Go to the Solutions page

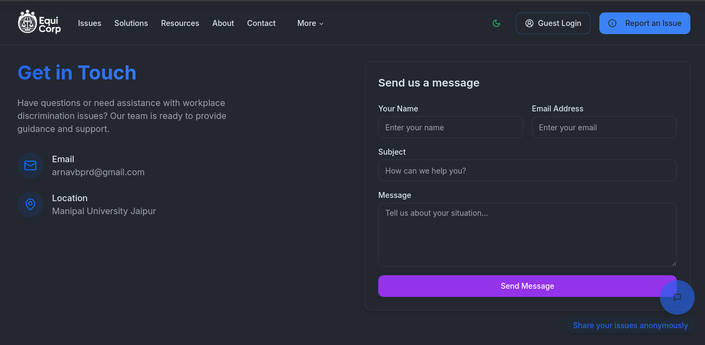point(131,23)
